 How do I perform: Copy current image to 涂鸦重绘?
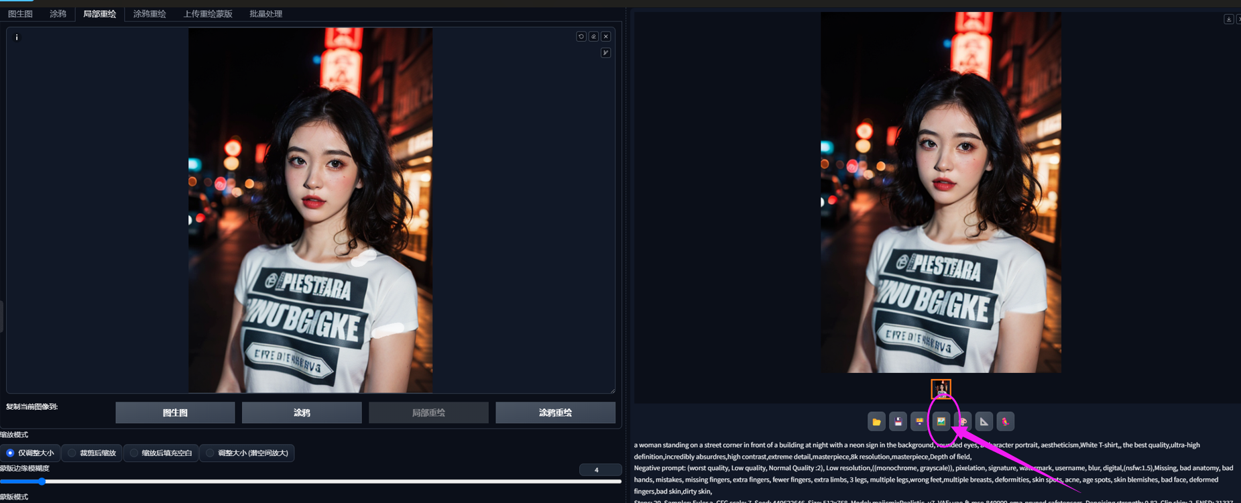tap(555, 412)
